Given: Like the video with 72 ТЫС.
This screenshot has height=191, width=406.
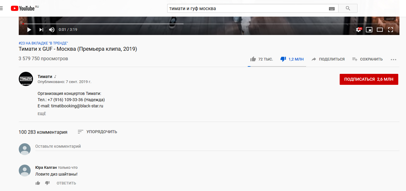Looking at the screenshot, I should (262, 59).
